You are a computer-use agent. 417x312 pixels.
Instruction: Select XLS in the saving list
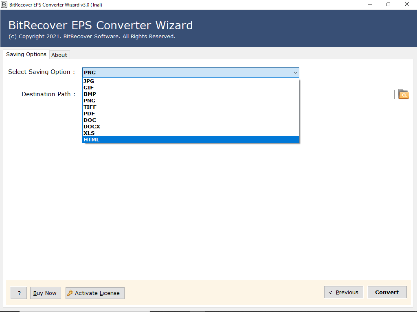(x=191, y=133)
